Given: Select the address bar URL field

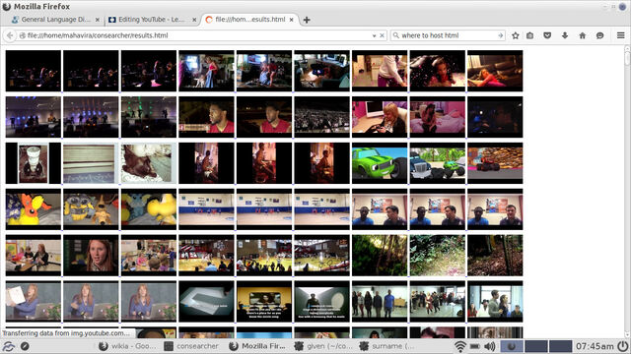Looking at the screenshot, I should (197, 35).
